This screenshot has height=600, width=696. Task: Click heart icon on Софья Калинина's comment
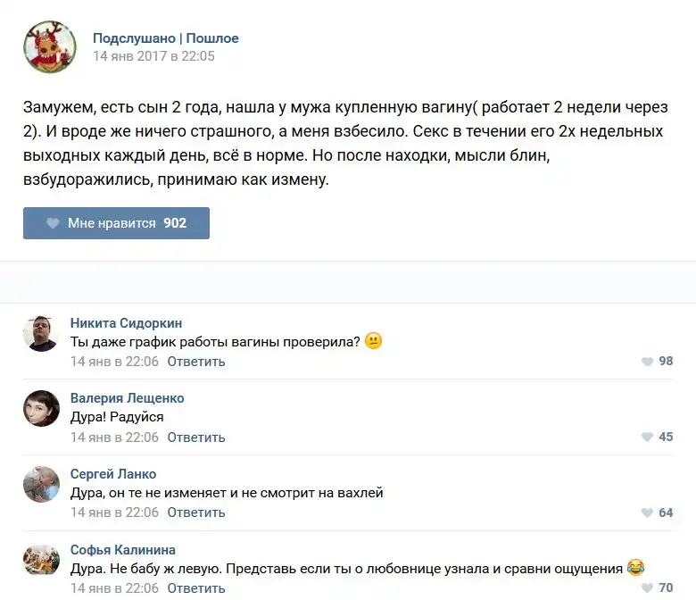(x=648, y=588)
